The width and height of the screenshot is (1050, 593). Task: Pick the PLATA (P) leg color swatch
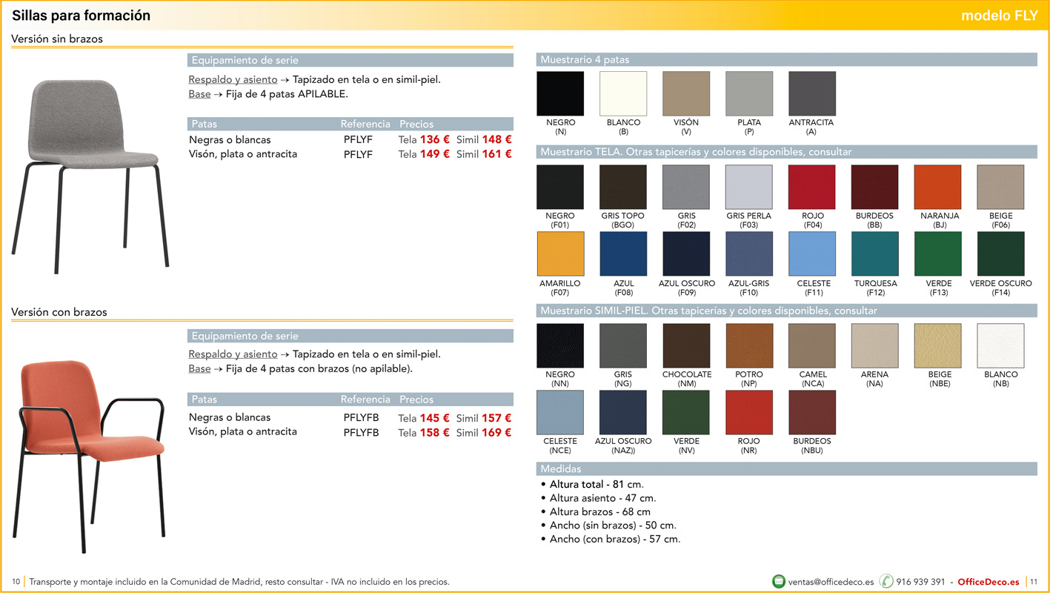(749, 93)
